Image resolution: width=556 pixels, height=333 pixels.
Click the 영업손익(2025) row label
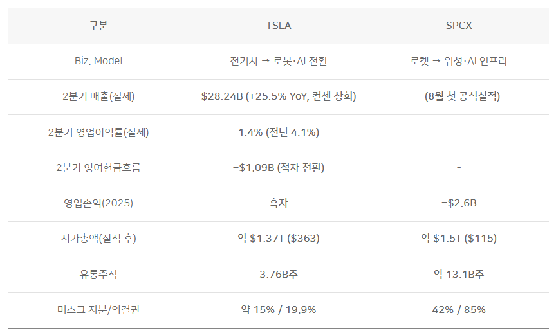[x=98, y=203]
